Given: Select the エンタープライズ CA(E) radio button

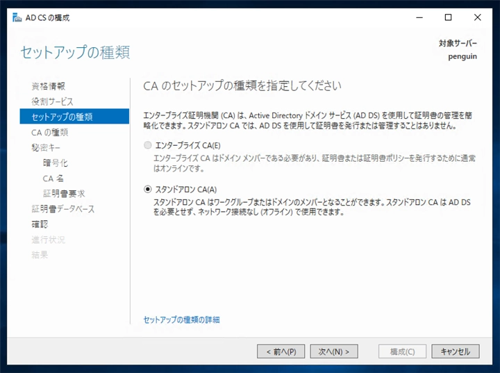Looking at the screenshot, I should pyautogui.click(x=148, y=145).
